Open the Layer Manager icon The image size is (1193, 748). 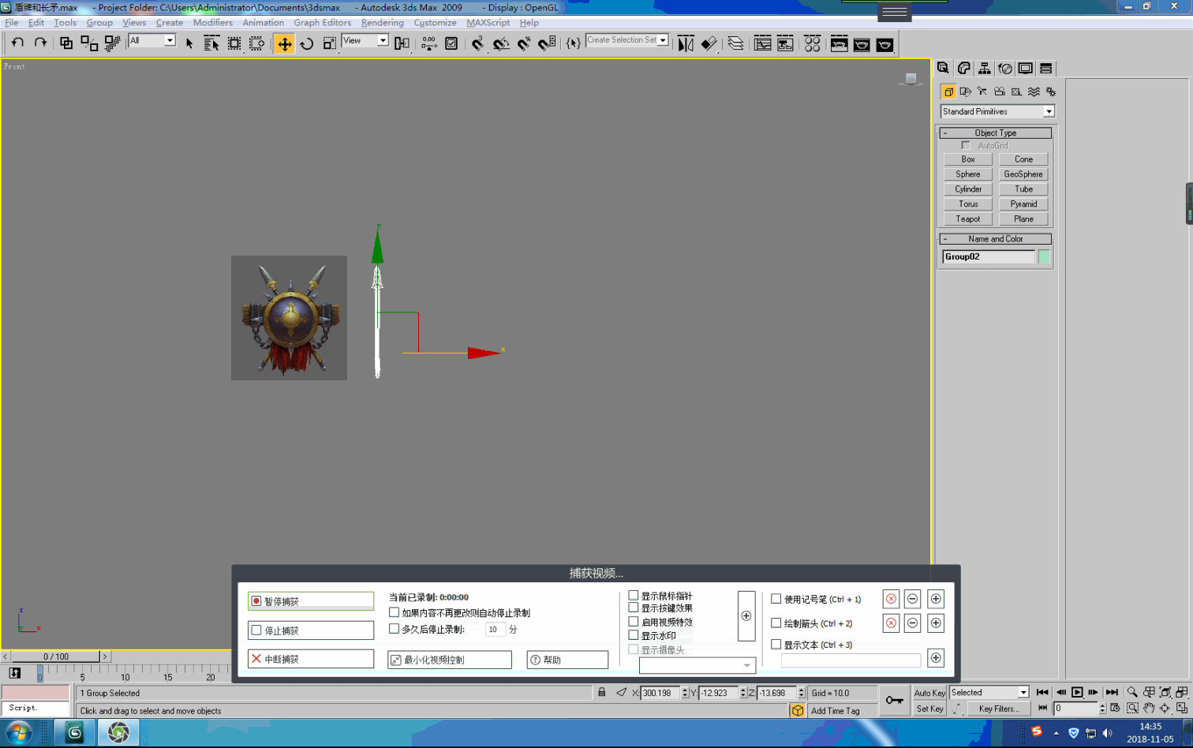(735, 43)
